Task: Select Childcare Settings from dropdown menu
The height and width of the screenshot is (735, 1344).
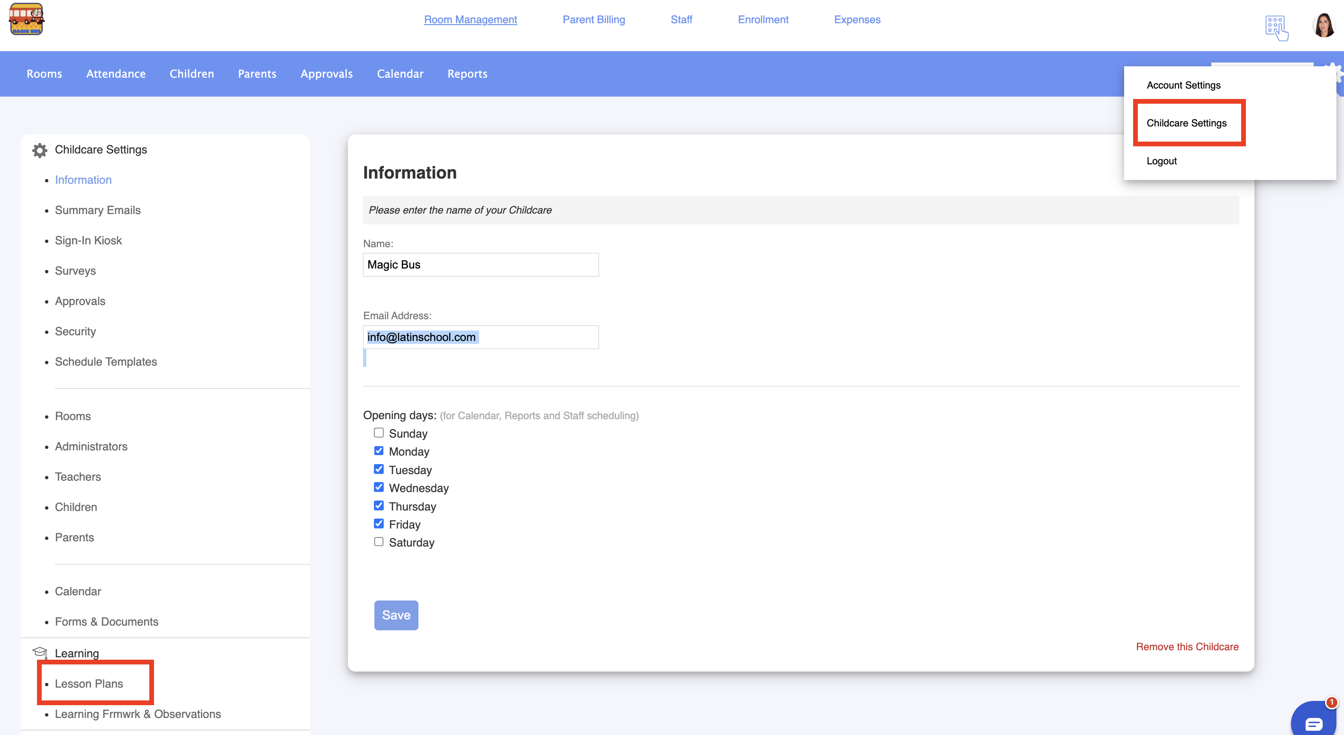Action: (x=1186, y=123)
